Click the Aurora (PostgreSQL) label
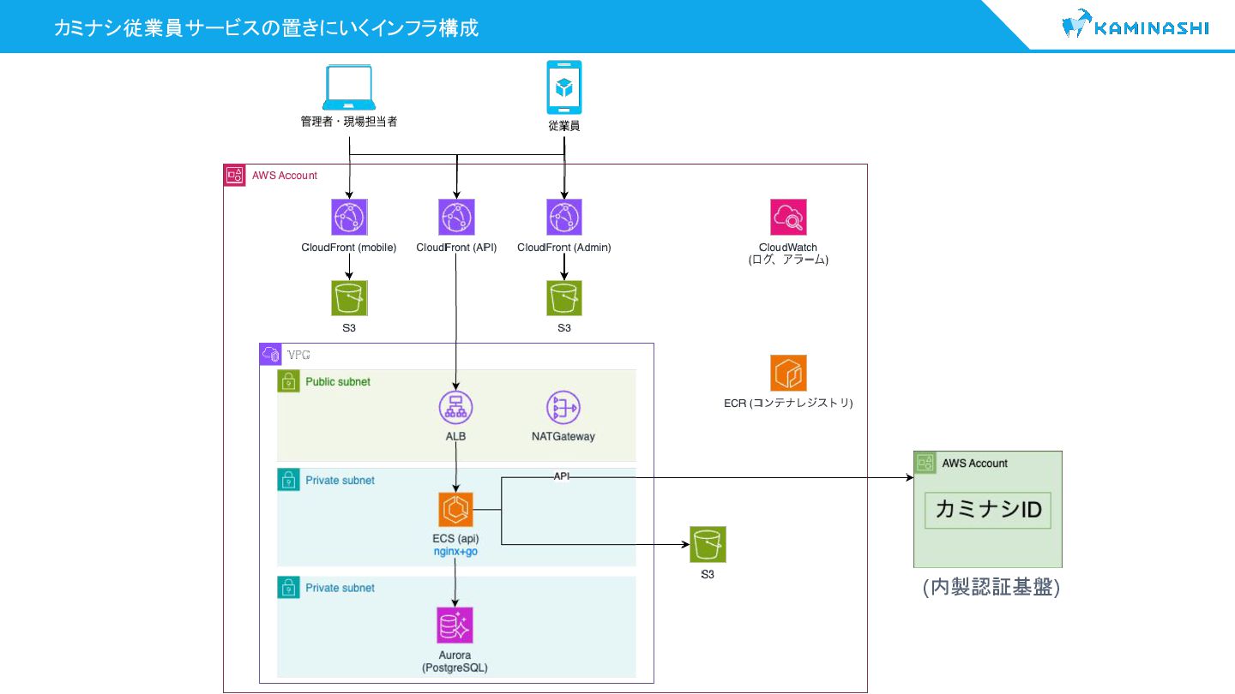This screenshot has height=694, width=1235. [x=455, y=661]
